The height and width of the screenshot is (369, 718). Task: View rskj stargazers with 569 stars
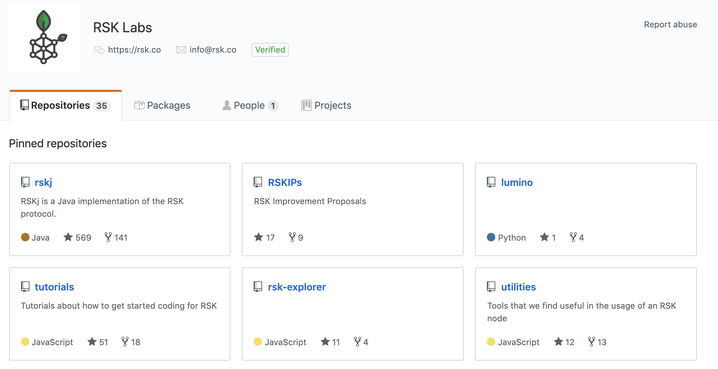coord(77,237)
